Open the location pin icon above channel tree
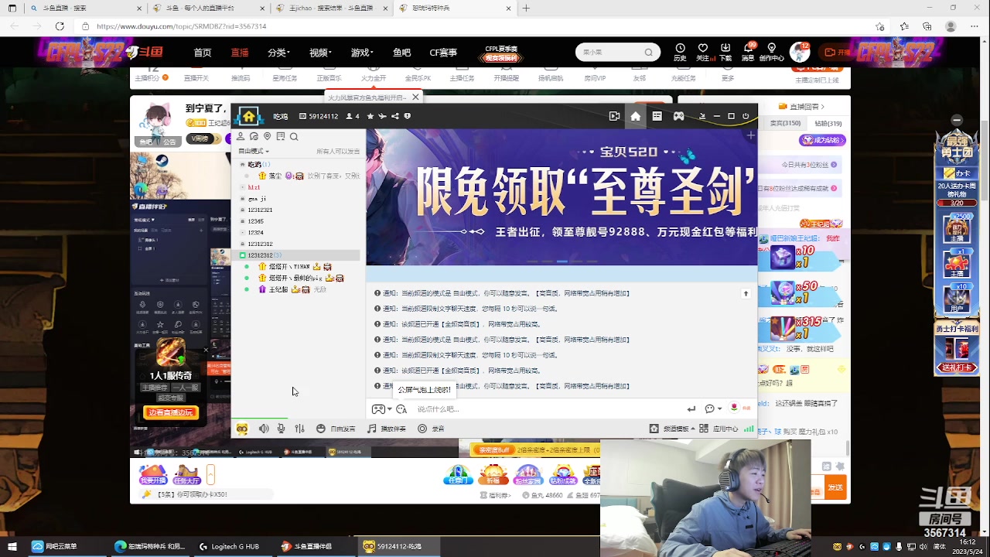 [267, 136]
